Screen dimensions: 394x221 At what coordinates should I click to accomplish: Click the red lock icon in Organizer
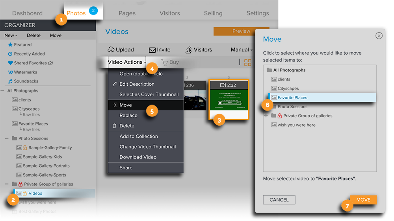point(20,184)
